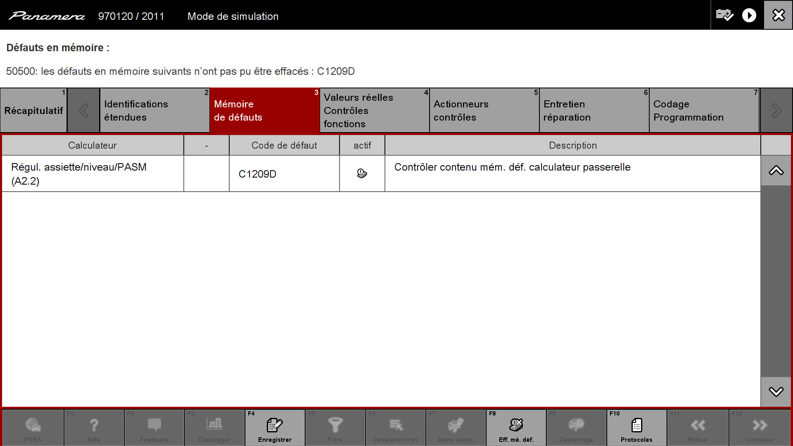The image size is (793, 446).
Task: Click the Continuer F12 button
Action: pos(760,427)
